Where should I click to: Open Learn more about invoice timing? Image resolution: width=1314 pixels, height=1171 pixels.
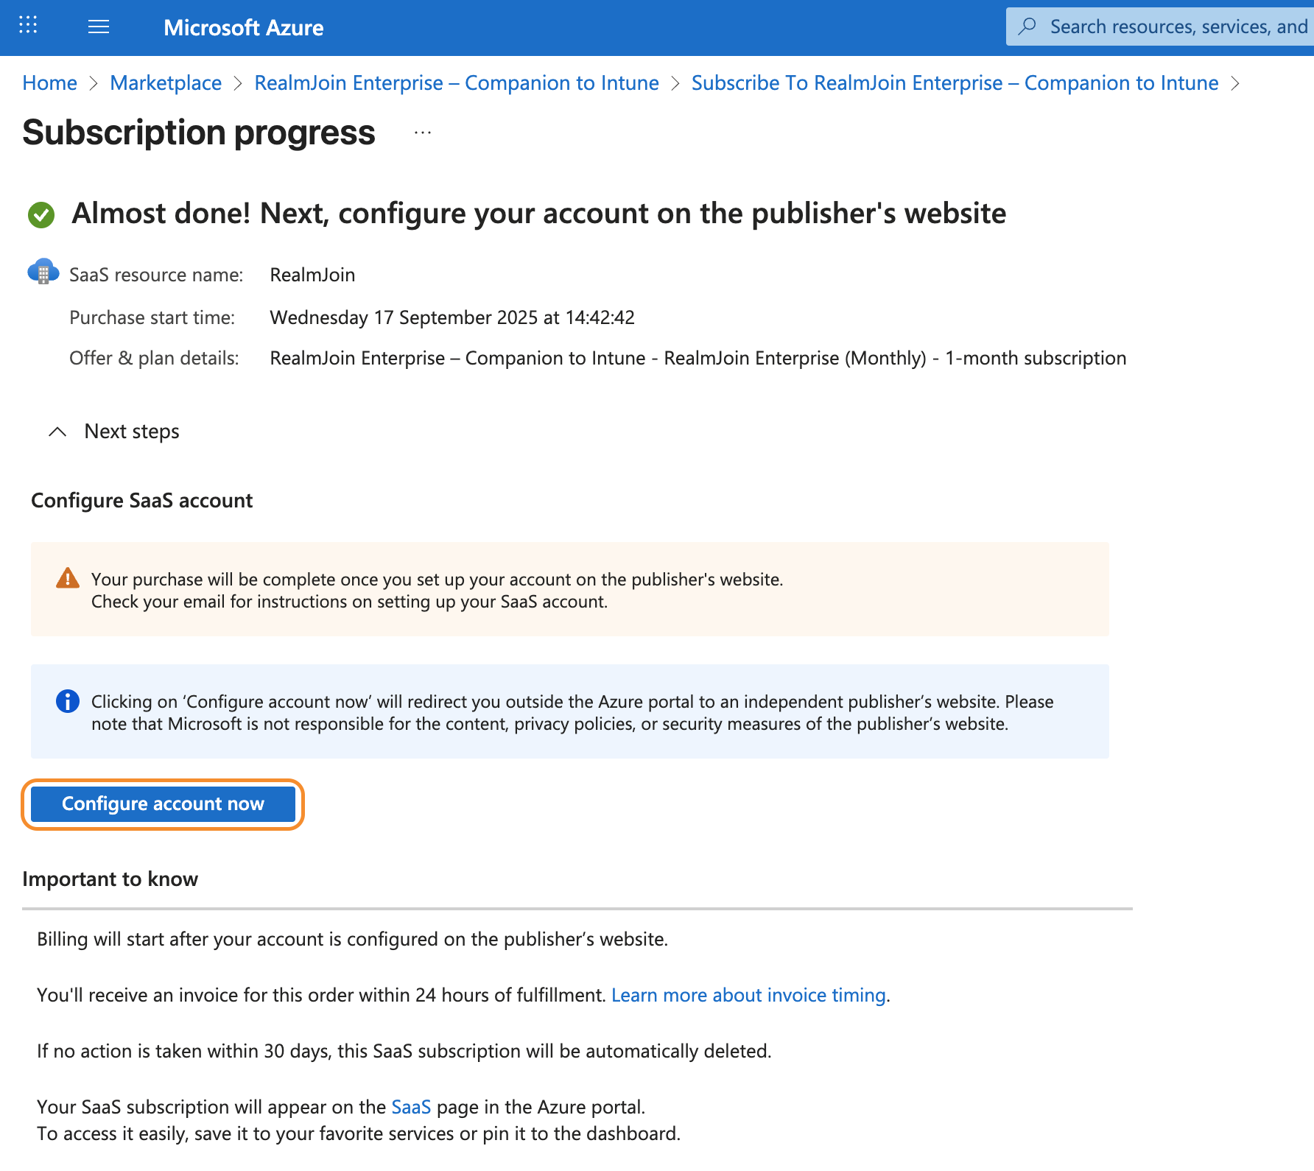coord(748,995)
